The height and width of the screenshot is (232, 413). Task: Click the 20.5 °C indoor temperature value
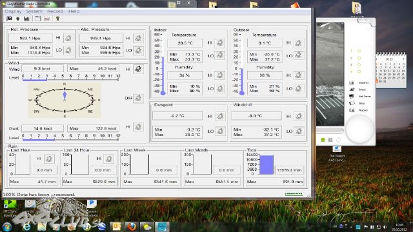point(185,43)
